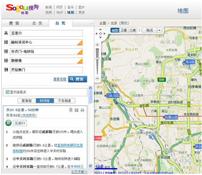Click the 更改 city link
The width and height of the screenshot is (202, 175).
click(x=124, y=23)
